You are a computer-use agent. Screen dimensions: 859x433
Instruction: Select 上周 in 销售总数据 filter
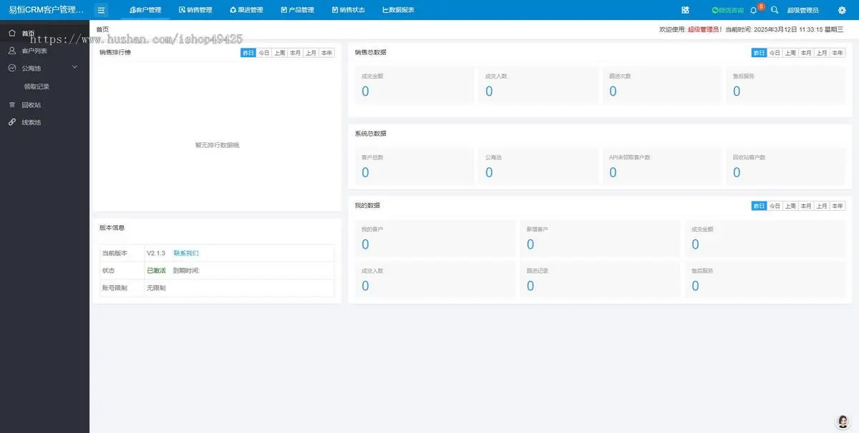[791, 53]
